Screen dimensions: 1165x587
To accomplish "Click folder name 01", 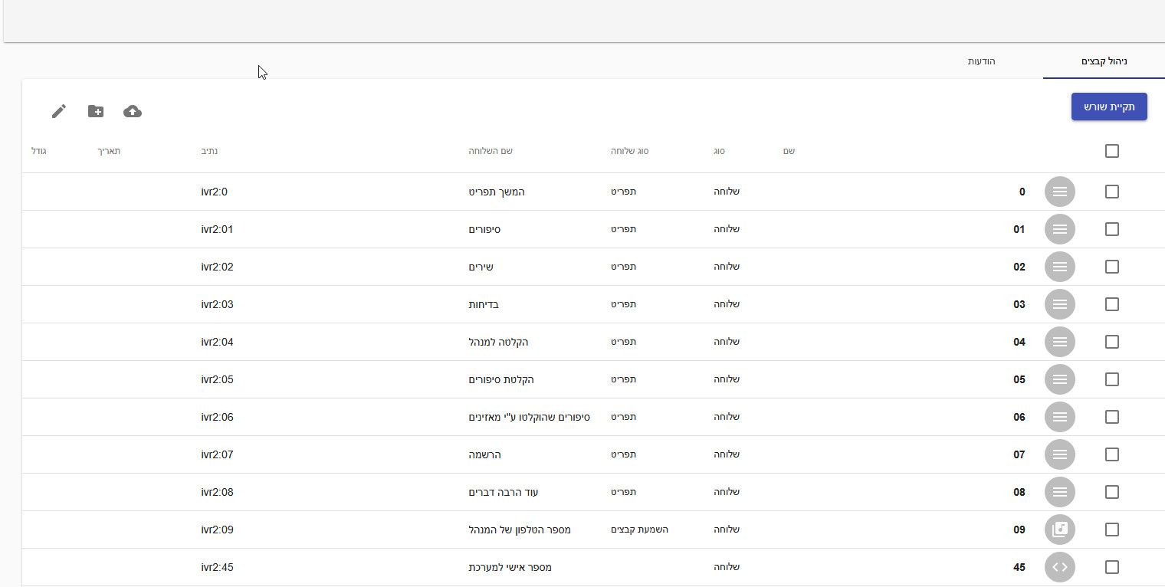I will point(1019,229).
